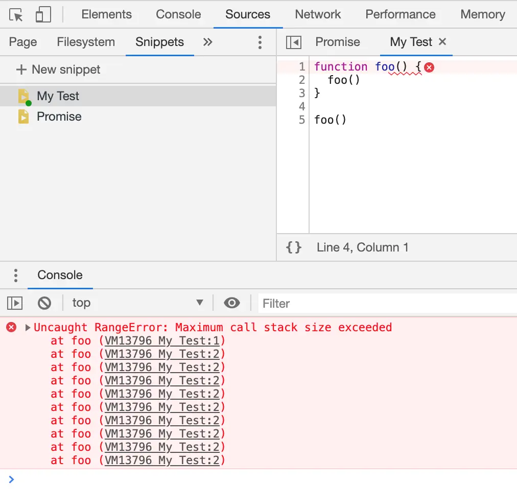The width and height of the screenshot is (517, 504).
Task: Click the Uncaught RangeError message text
Action: point(213,328)
